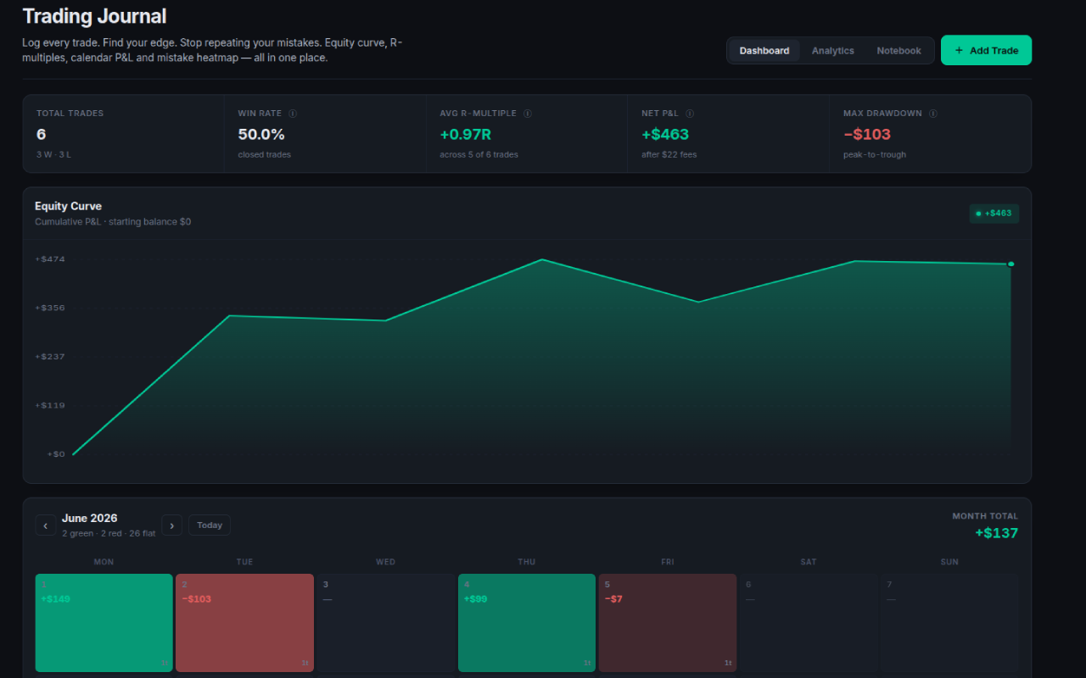Click the +$356 axis label
The width and height of the screenshot is (1086, 678).
pyautogui.click(x=50, y=308)
